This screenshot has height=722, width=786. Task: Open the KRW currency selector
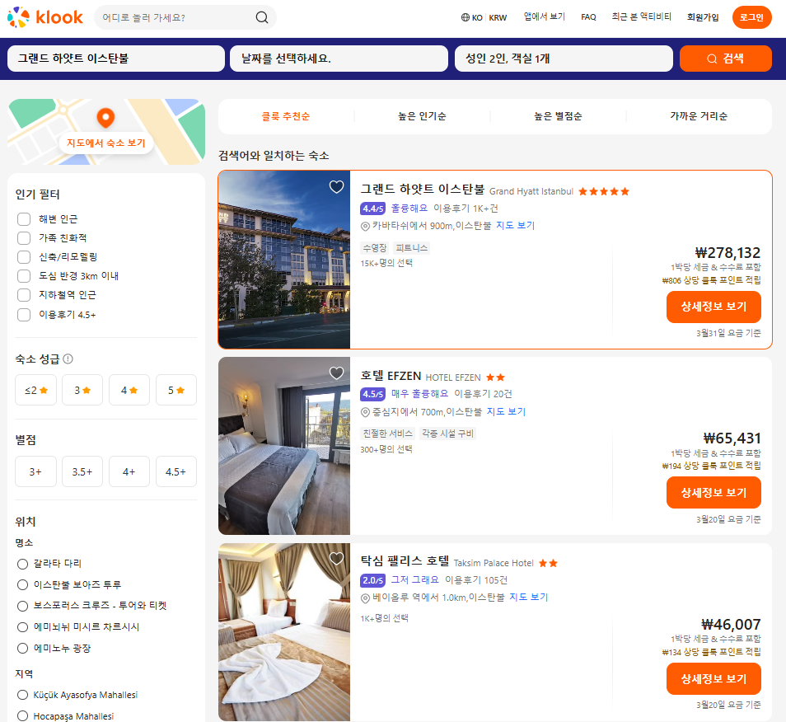(x=498, y=17)
